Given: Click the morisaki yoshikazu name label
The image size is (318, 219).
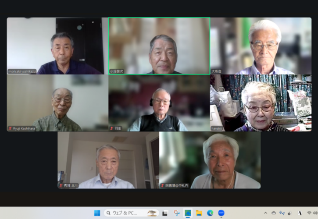Looking at the screenshot, I should coord(22,71).
